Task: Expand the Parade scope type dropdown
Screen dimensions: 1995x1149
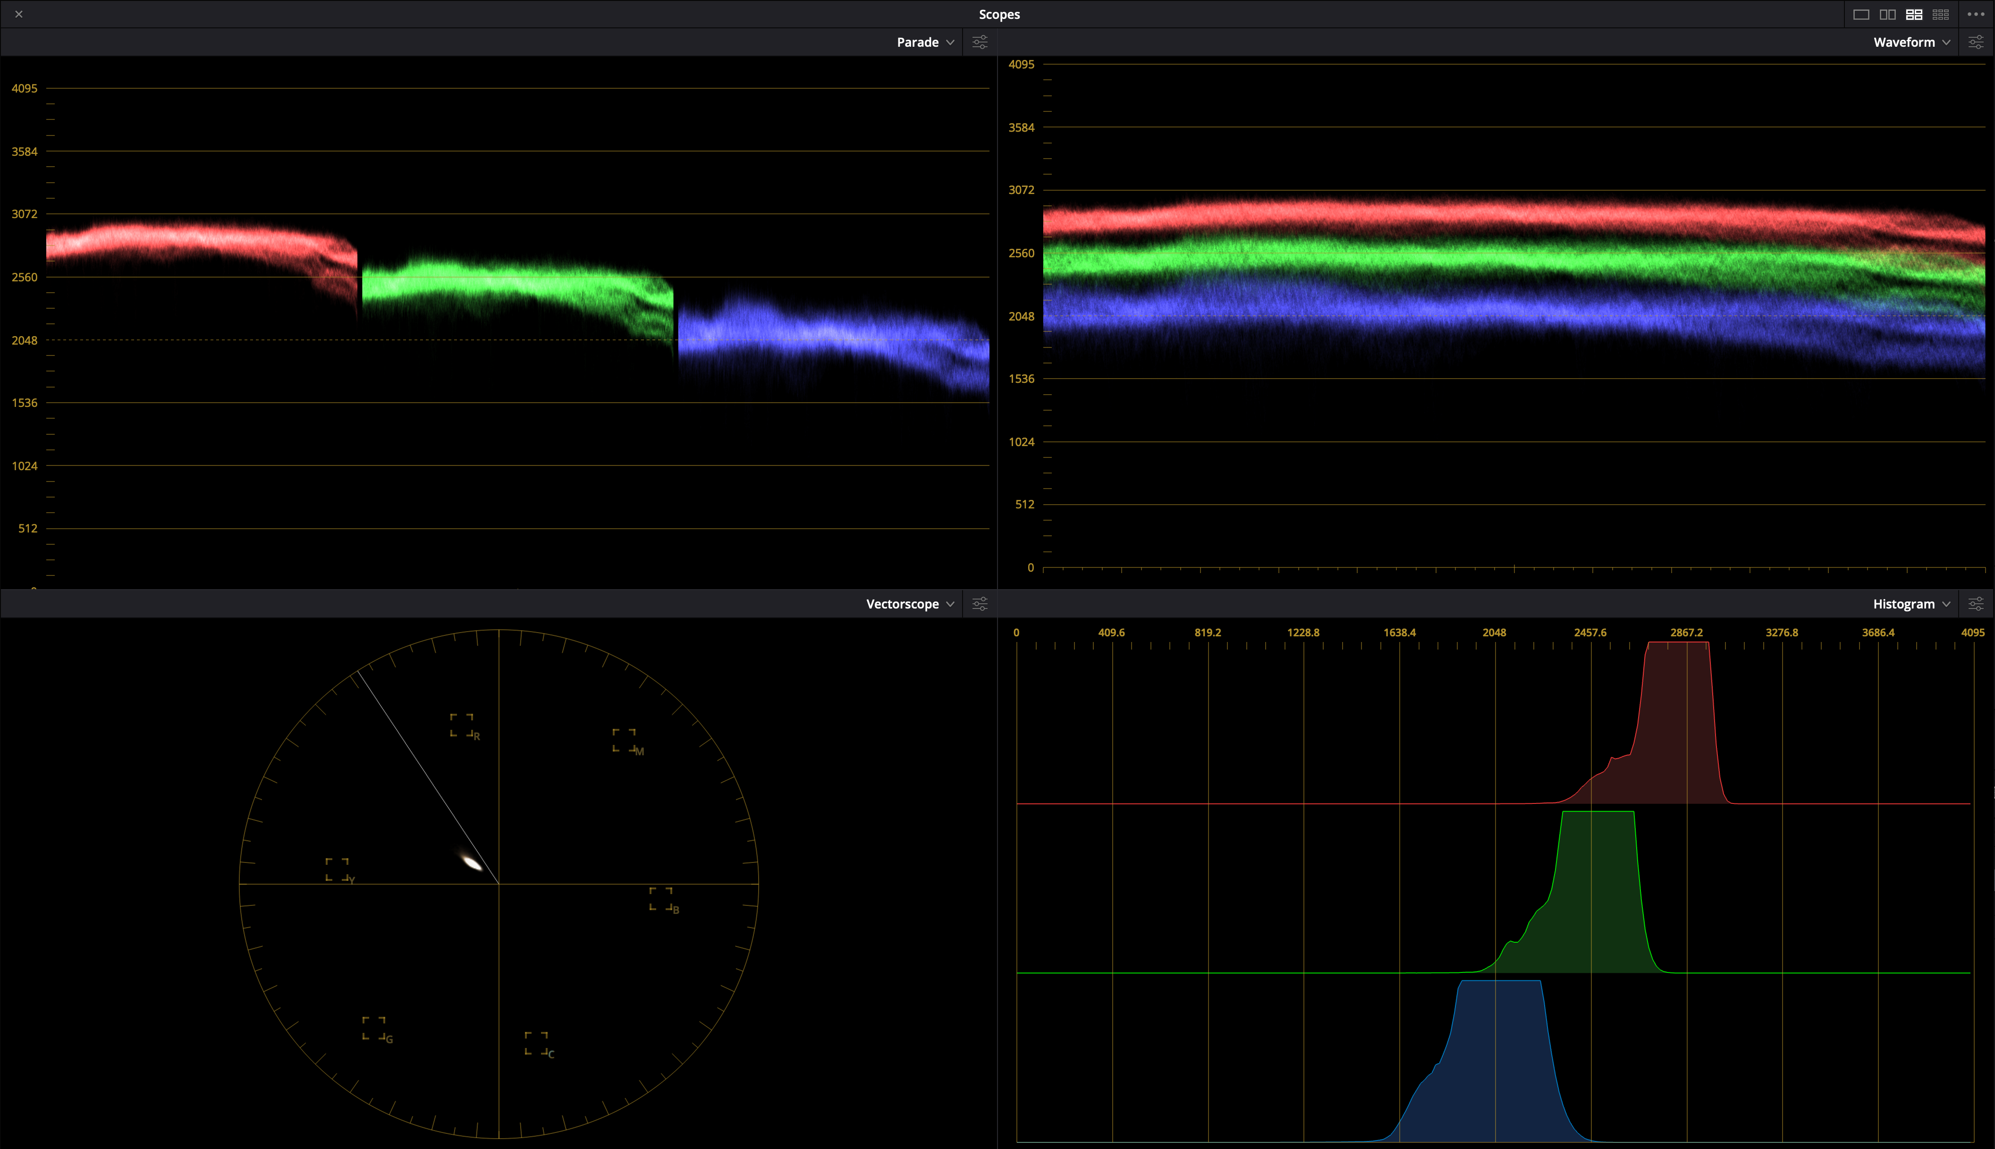Action: tap(950, 42)
